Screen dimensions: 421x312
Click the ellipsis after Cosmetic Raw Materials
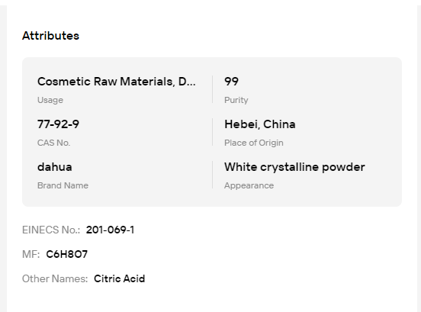191,85
